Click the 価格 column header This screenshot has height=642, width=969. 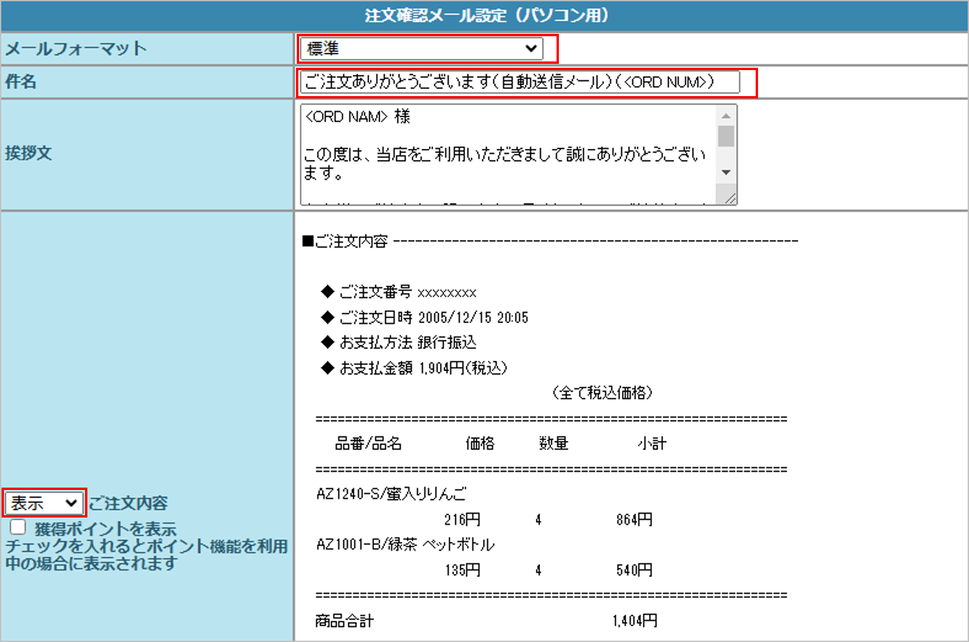[480, 443]
